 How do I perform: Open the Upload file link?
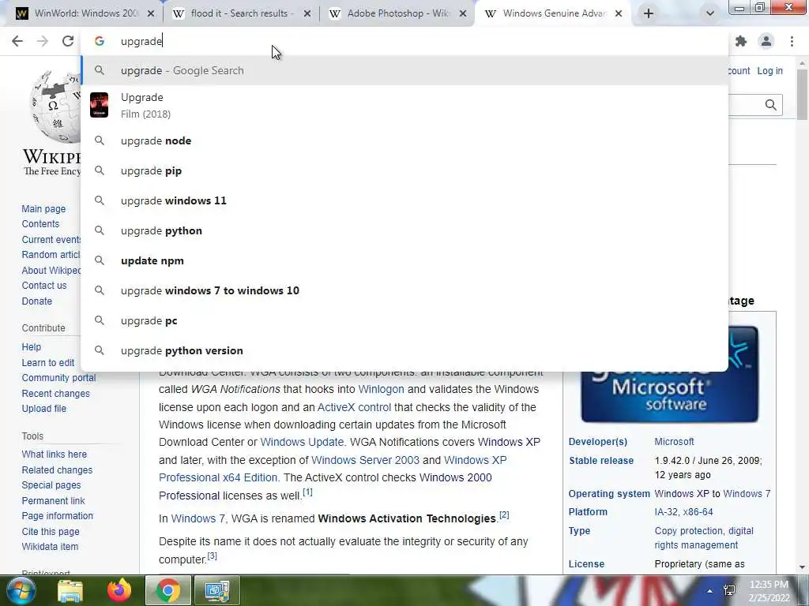click(44, 408)
